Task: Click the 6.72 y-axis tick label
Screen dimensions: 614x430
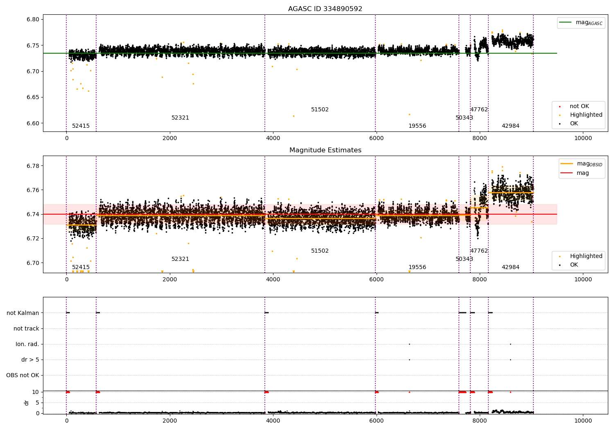Action: pos(33,239)
